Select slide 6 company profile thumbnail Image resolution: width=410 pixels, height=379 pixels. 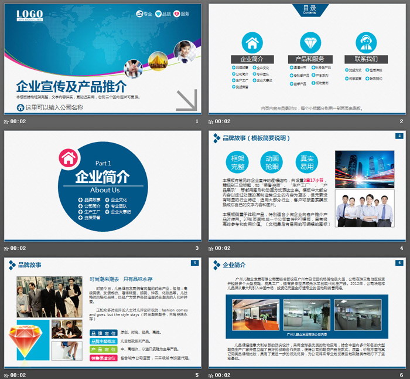pos(307,313)
